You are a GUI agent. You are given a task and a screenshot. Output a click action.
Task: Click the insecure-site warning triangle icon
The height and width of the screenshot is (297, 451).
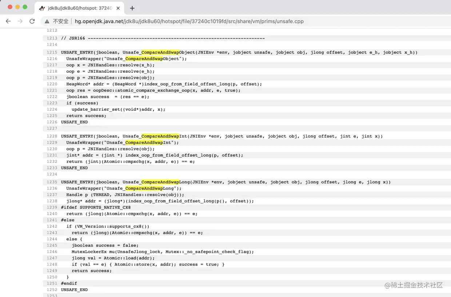(47, 21)
